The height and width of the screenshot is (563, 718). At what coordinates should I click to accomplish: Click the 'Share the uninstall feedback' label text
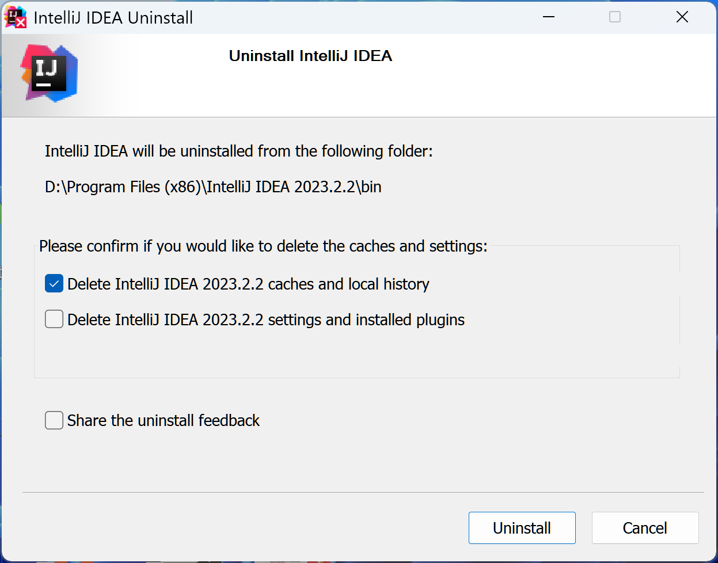tap(164, 421)
